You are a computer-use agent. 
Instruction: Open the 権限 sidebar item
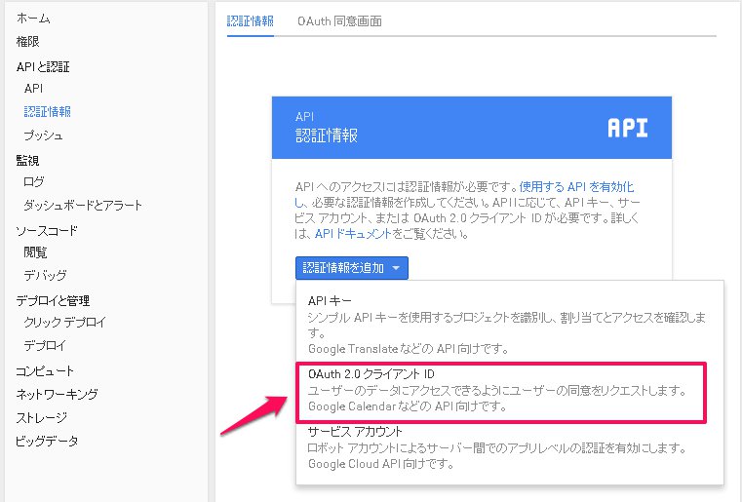28,42
